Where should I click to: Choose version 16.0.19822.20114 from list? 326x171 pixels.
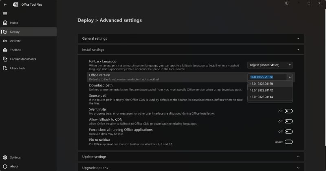(x=270, y=97)
